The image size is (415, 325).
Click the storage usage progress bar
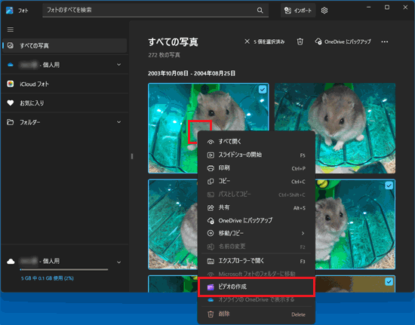click(x=64, y=270)
